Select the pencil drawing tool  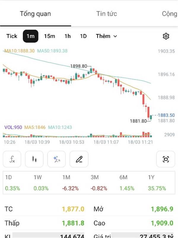point(79,159)
